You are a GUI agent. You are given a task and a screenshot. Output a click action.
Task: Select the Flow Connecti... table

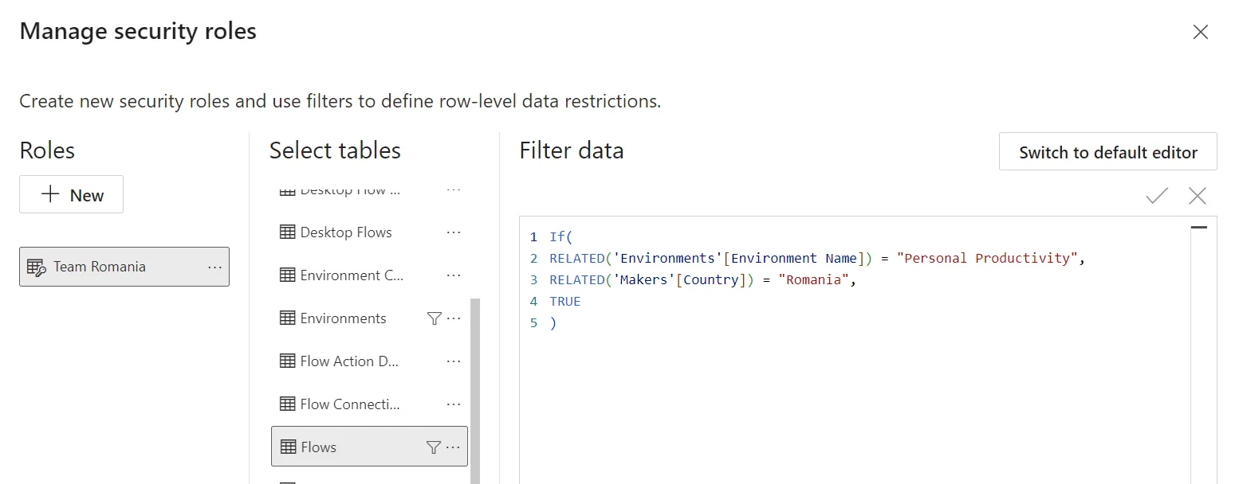pos(369,404)
